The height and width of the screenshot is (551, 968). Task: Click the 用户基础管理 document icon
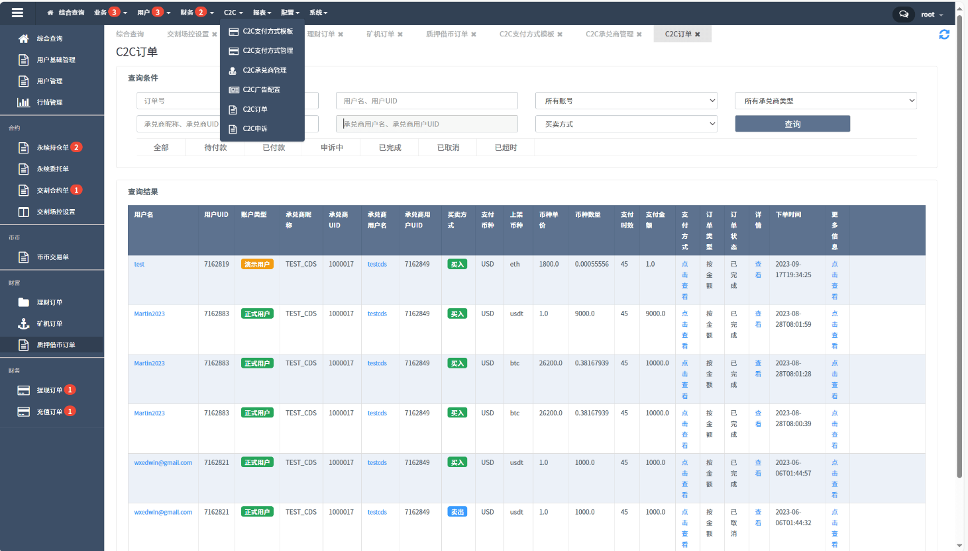(23, 60)
